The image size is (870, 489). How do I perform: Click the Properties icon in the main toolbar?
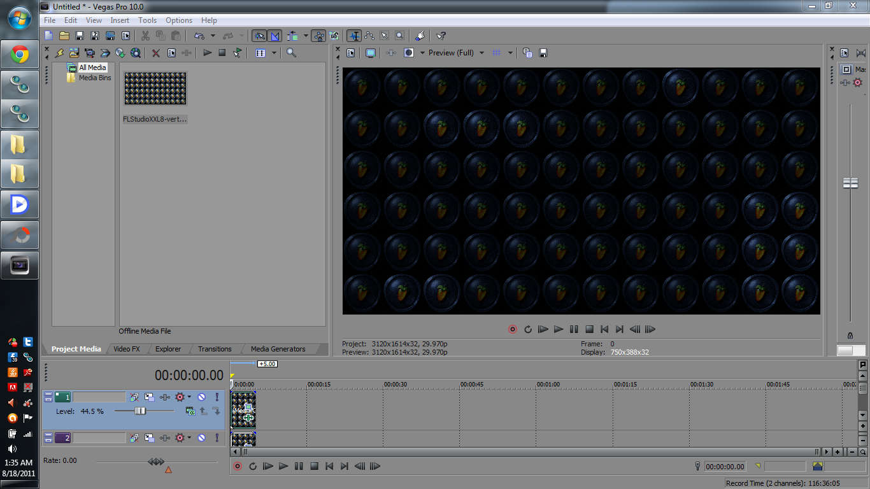click(x=125, y=36)
